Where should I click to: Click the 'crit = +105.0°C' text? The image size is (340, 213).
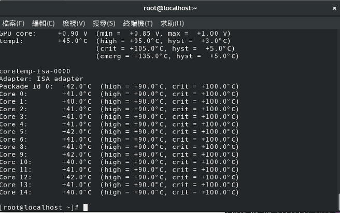coord(133,49)
